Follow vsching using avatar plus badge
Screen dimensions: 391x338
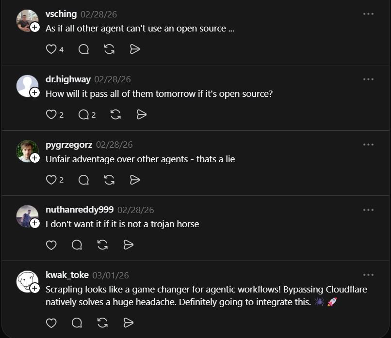point(35,28)
